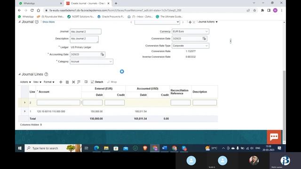
Task: Reload the browser page
Action: 32,10
